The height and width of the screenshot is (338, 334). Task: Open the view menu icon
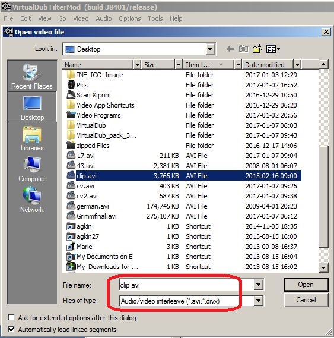click(x=273, y=49)
